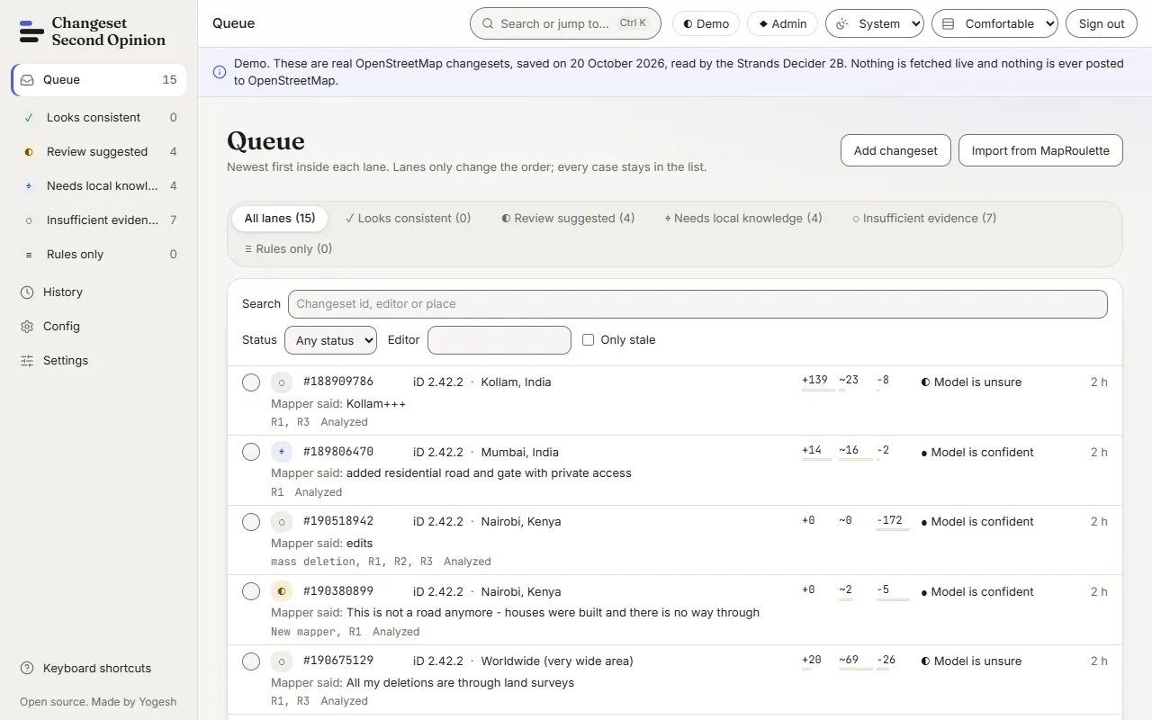Select row checkbox for #190518942
This screenshot has height=720, width=1152.
pyautogui.click(x=251, y=522)
